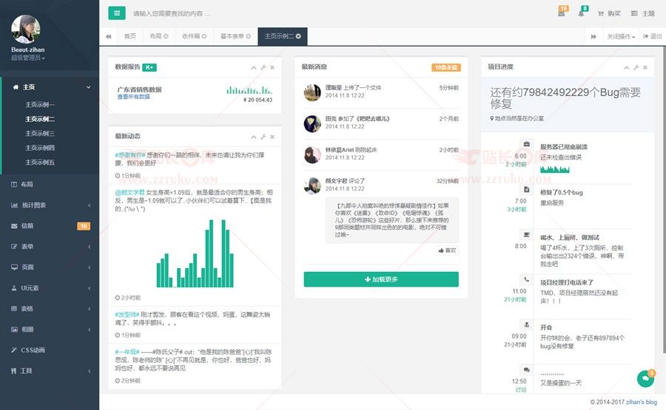Open wrench settings on 最新动态 panel
666x410 pixels.
coord(263,137)
